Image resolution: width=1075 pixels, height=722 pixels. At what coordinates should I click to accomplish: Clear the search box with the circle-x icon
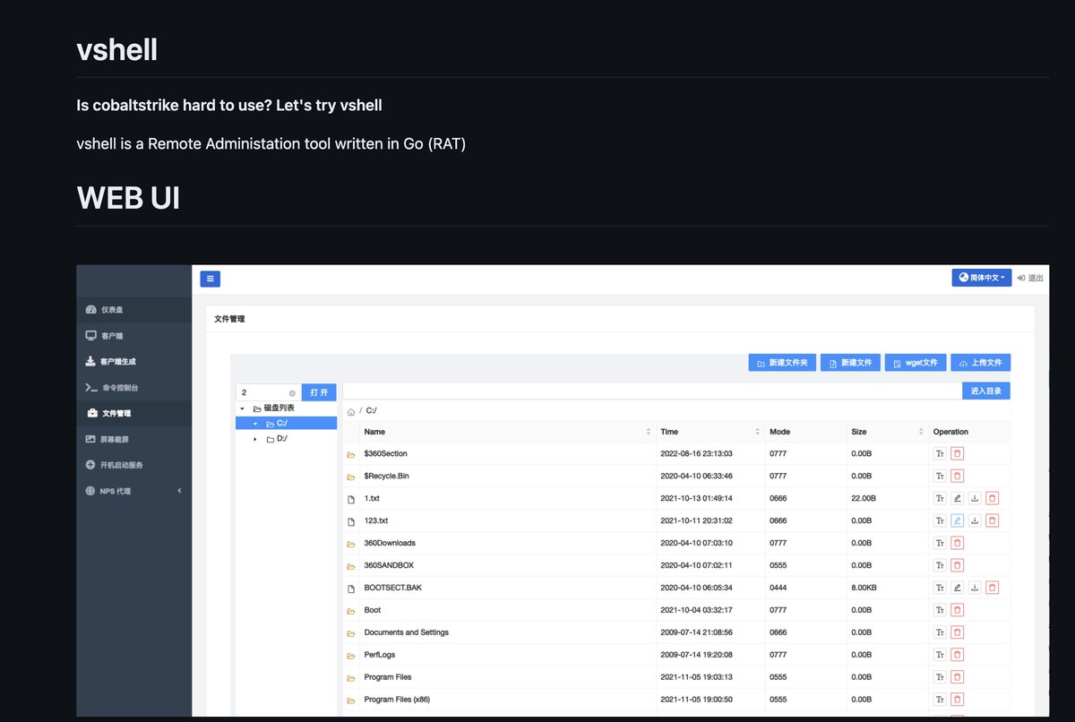[291, 392]
